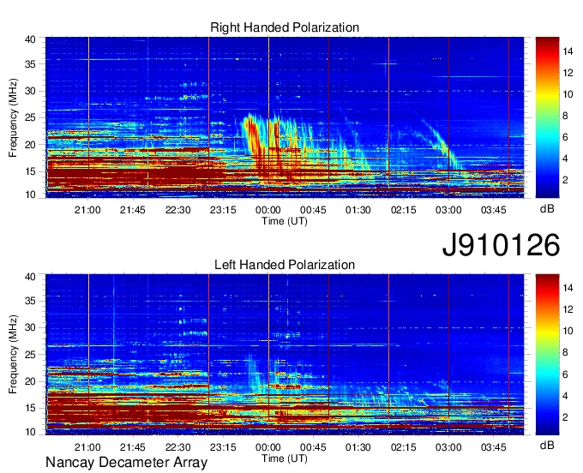Click the Left Handed plot's color bar

coord(547,355)
